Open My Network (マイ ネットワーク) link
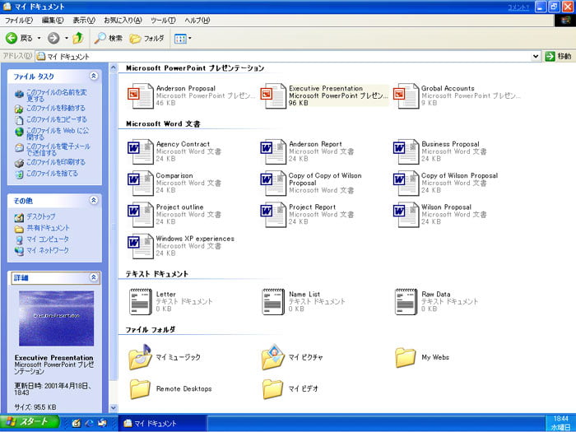The width and height of the screenshot is (576, 432). (48, 250)
